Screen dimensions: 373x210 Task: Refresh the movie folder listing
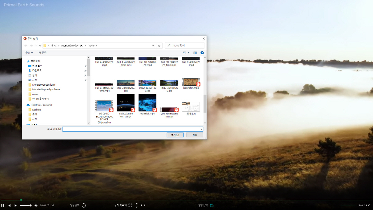pyautogui.click(x=159, y=46)
